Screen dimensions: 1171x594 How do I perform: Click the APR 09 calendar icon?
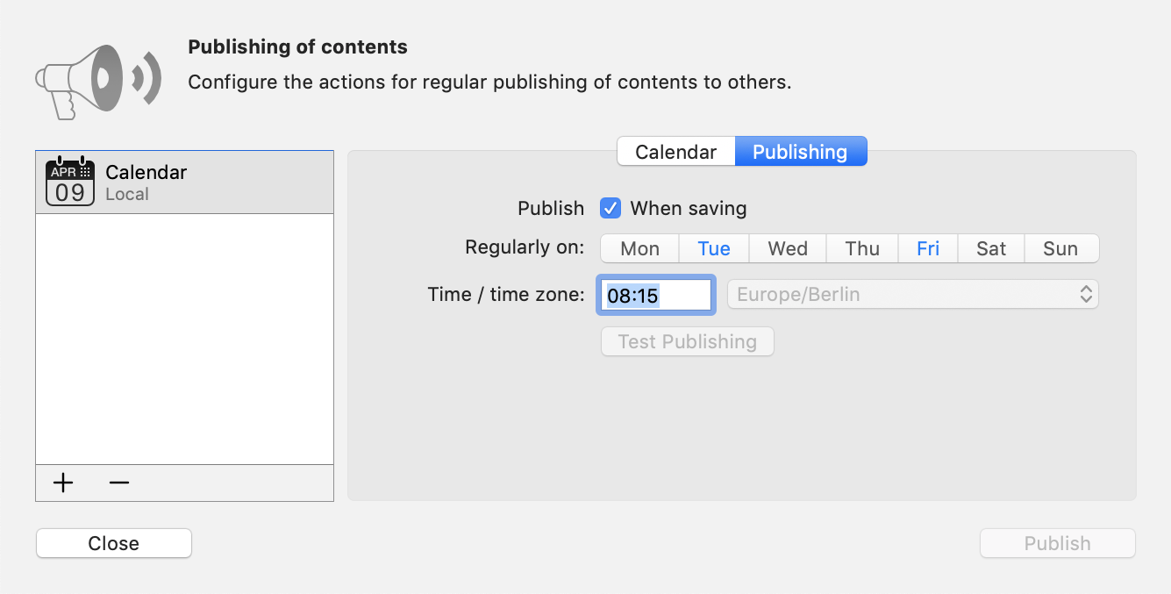click(x=69, y=181)
